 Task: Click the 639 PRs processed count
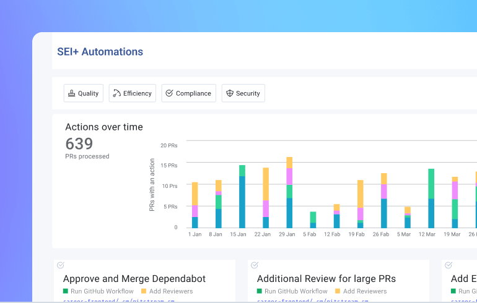pyautogui.click(x=79, y=143)
